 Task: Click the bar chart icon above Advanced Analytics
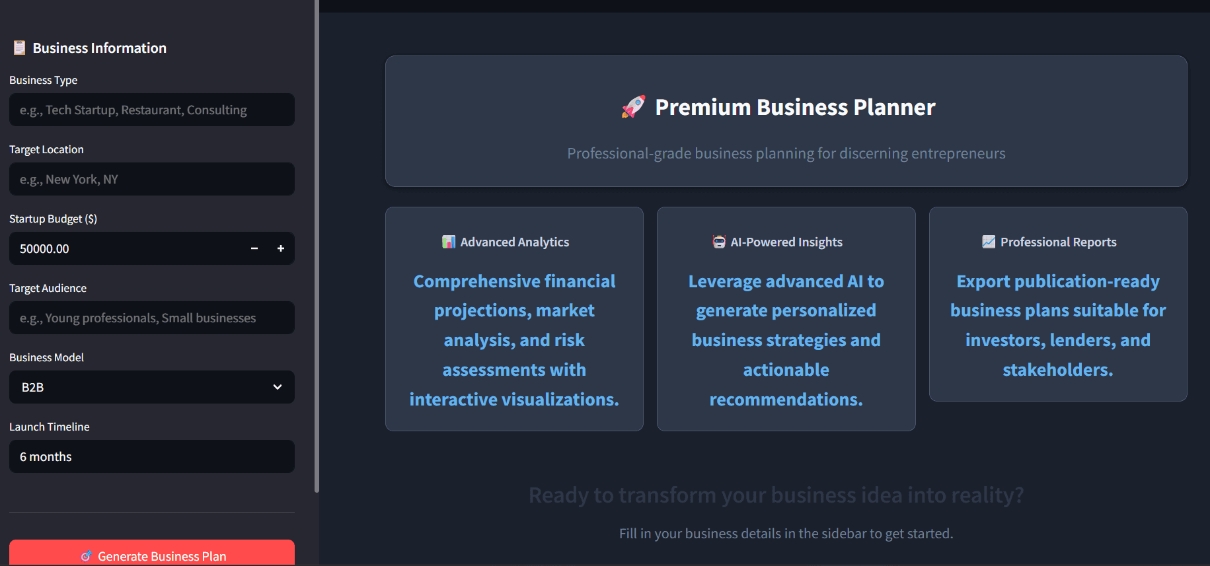[447, 242]
